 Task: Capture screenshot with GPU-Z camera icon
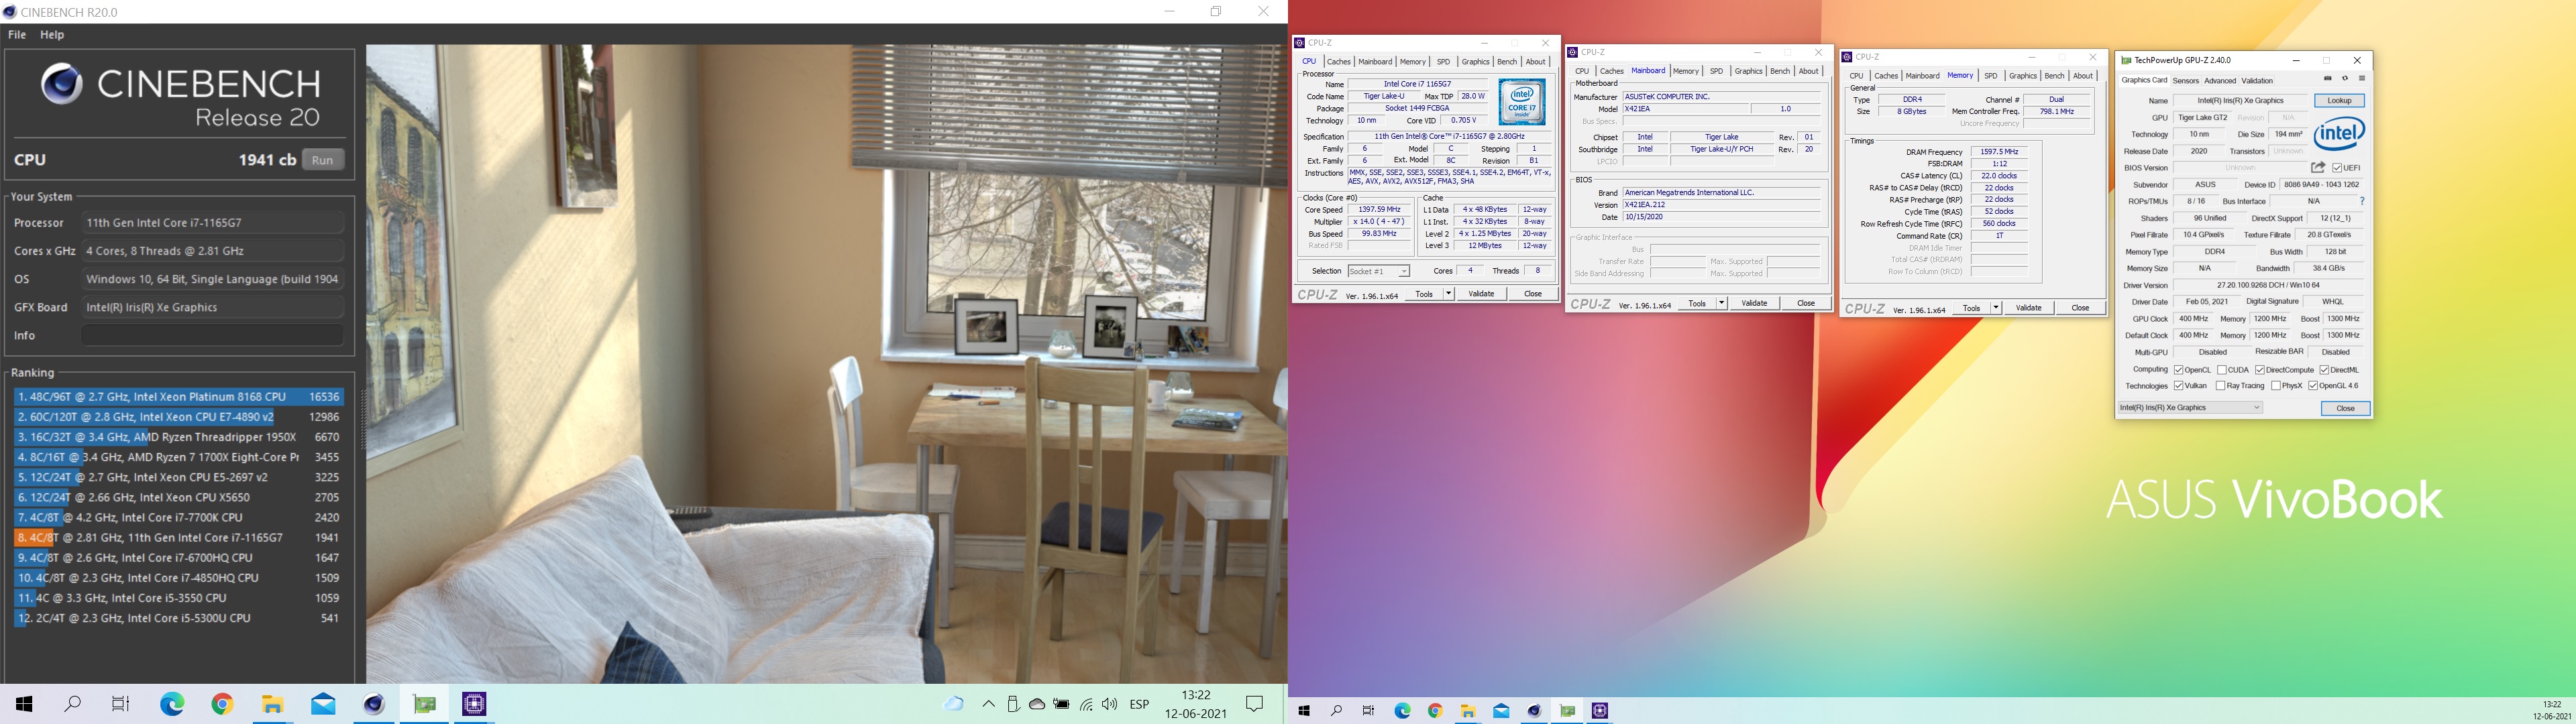2328,79
